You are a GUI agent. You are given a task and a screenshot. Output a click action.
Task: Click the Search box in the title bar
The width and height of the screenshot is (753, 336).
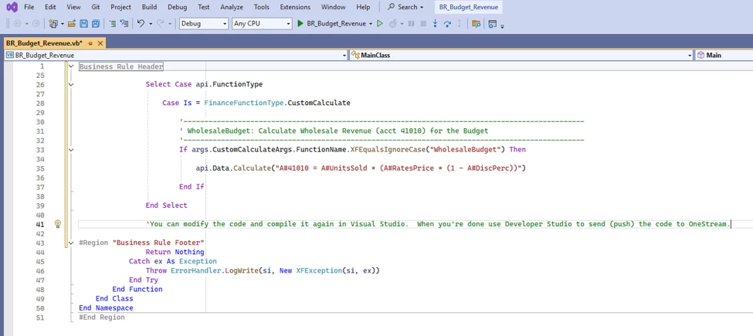(x=405, y=7)
